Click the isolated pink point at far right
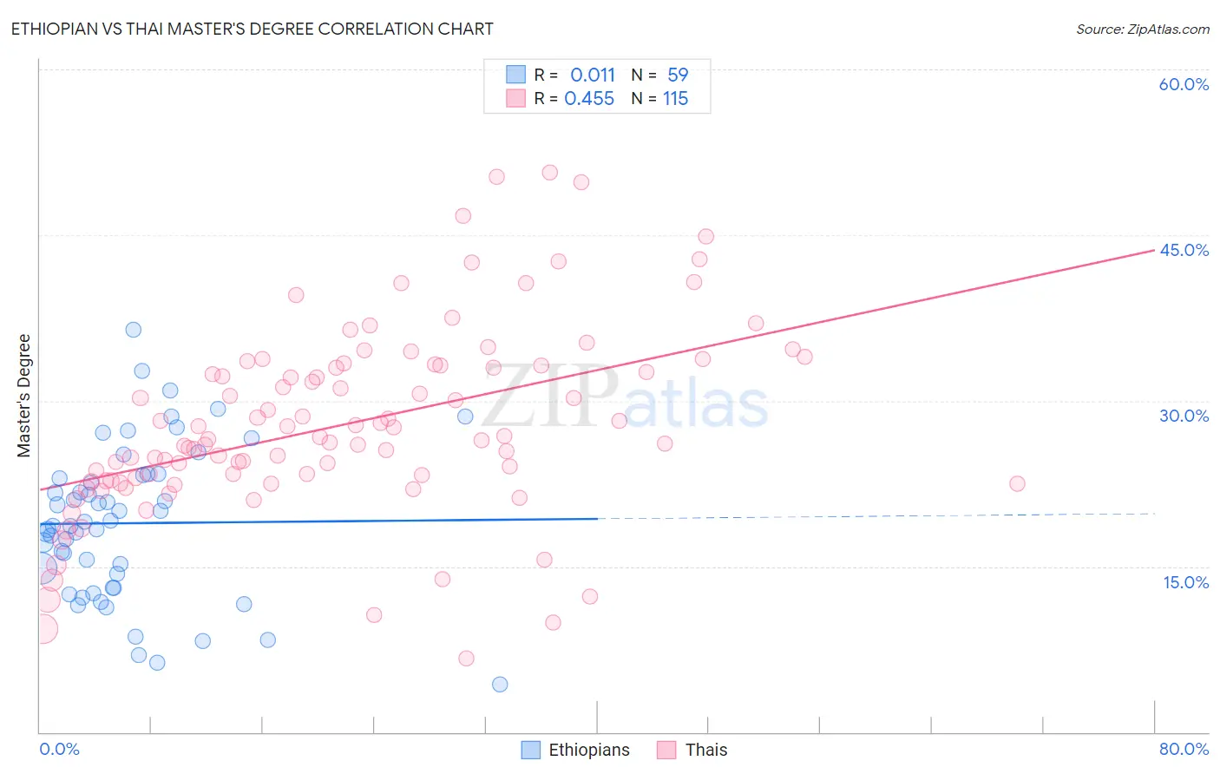The height and width of the screenshot is (774, 1220). pos(1017,483)
